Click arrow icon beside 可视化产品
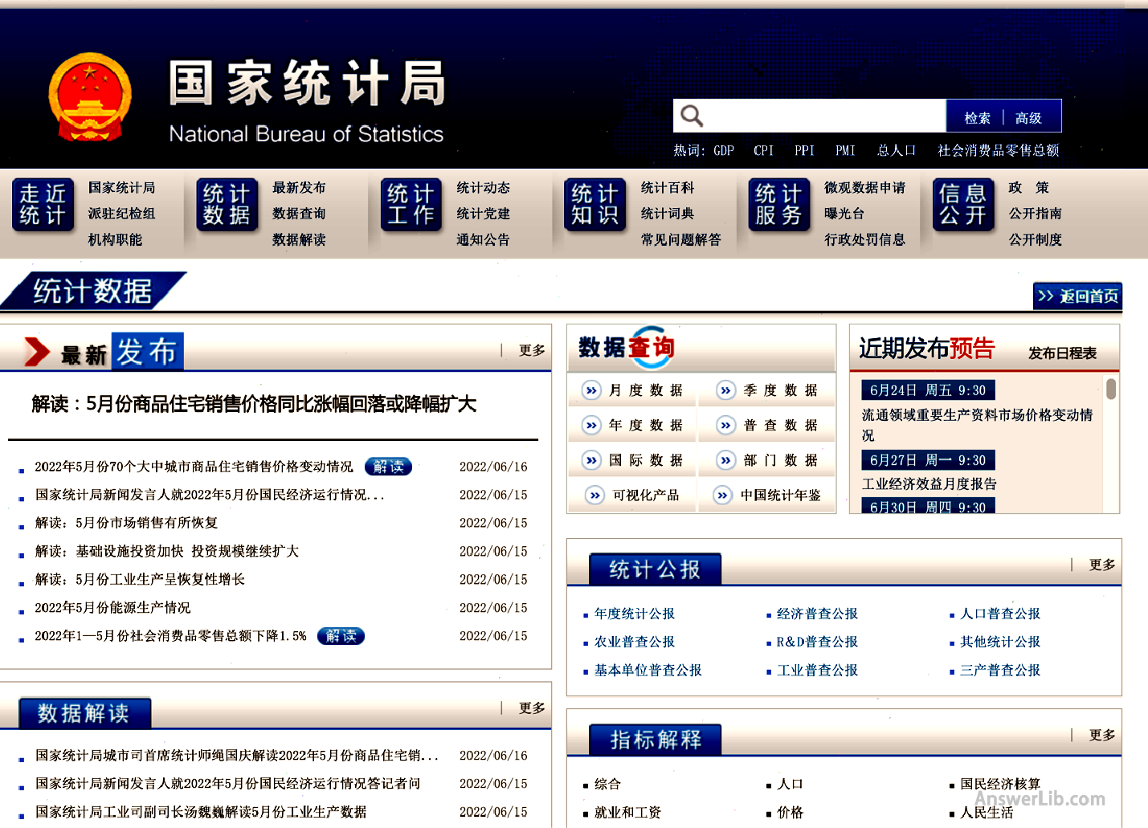The height and width of the screenshot is (828, 1148). point(594,495)
